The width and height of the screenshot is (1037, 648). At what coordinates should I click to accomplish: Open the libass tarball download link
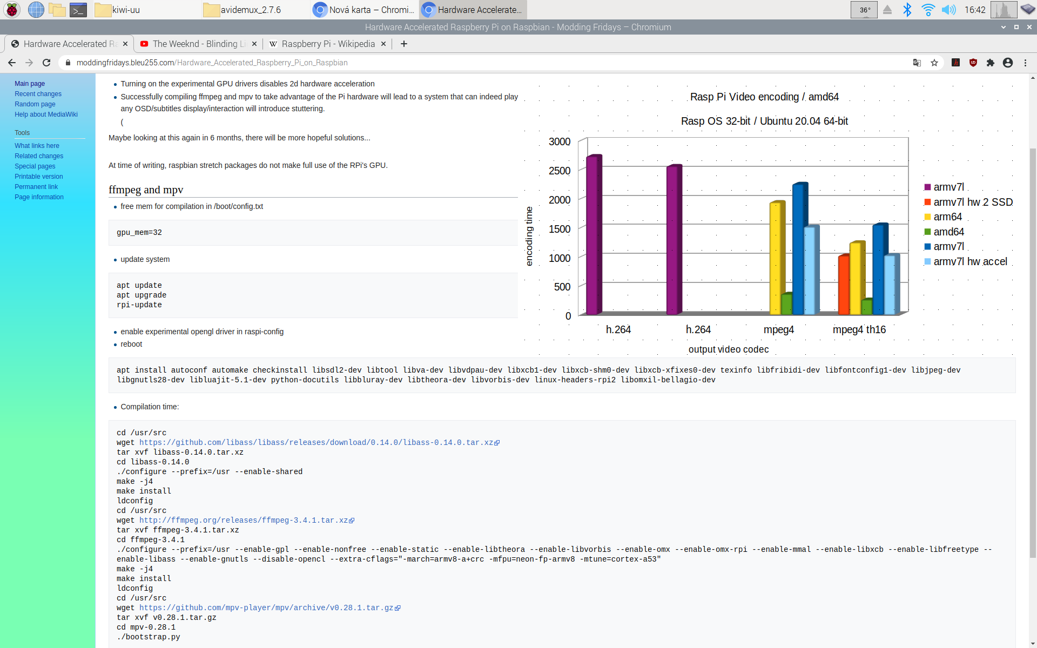point(316,442)
